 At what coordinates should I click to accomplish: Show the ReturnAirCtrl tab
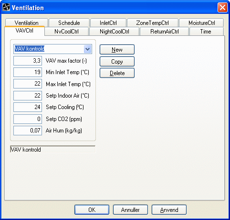[165, 32]
